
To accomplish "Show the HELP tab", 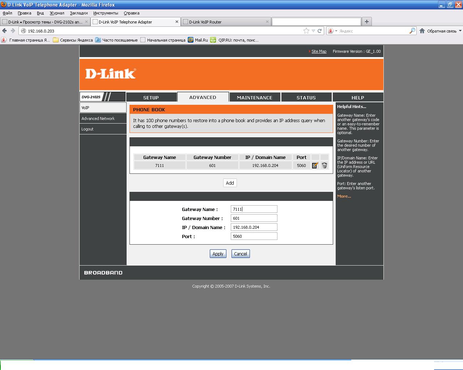I will tap(358, 98).
